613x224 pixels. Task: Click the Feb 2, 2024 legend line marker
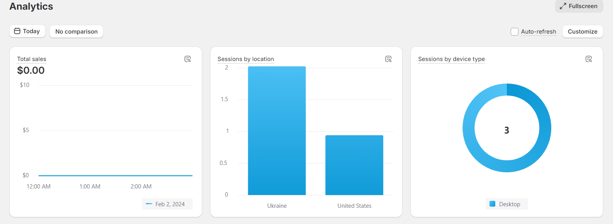pyautogui.click(x=149, y=204)
